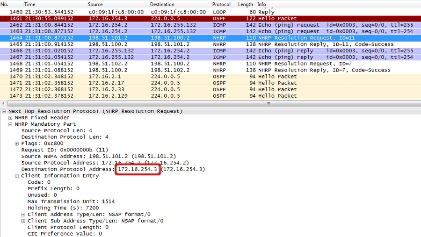Sort by the Protocol column header
Image resolution: width=421 pixels, height=237 pixels.
coord(221,4)
